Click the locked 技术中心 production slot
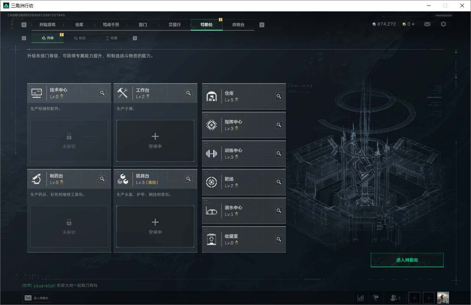The width and height of the screenshot is (471, 305). pyautogui.click(x=69, y=141)
